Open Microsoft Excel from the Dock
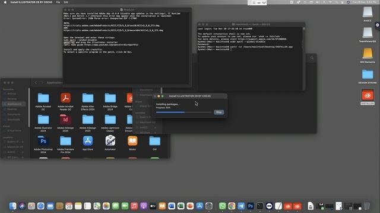Viewport: 380px width, 213px height. tap(180, 206)
